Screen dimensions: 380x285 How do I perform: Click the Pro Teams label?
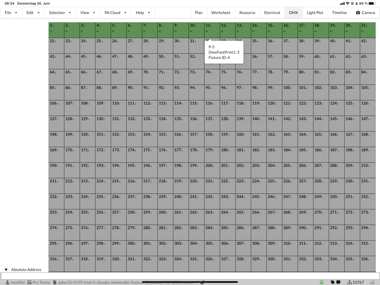(41, 282)
